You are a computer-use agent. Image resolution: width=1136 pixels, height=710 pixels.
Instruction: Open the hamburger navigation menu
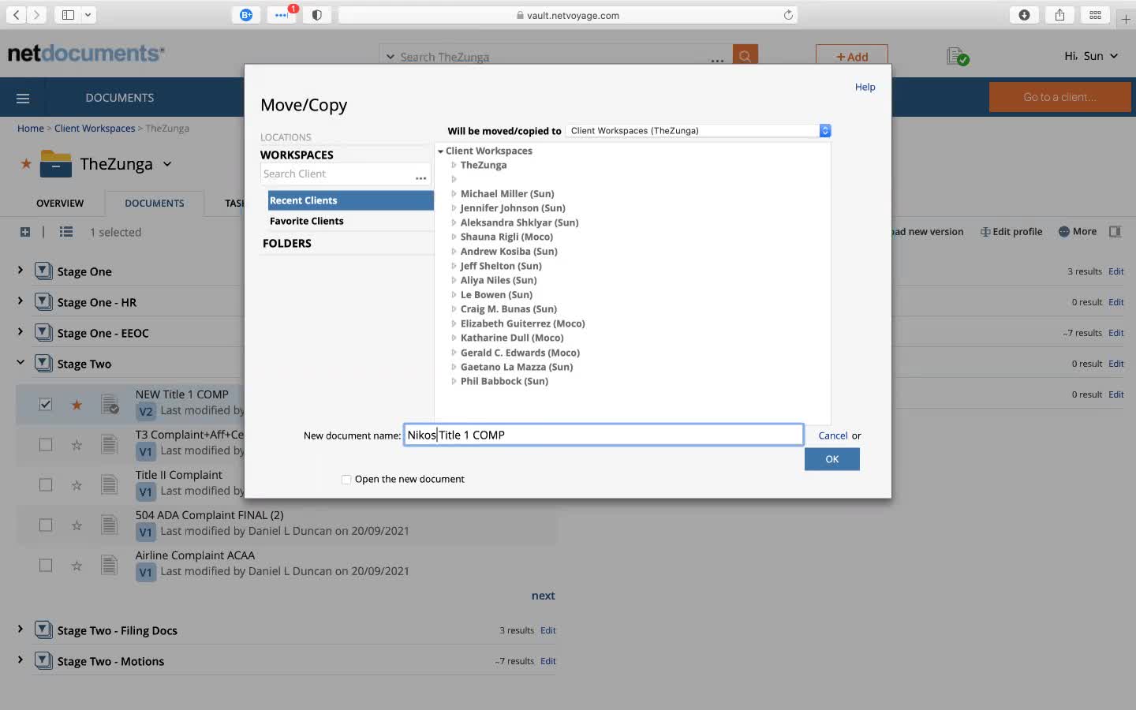[23, 98]
